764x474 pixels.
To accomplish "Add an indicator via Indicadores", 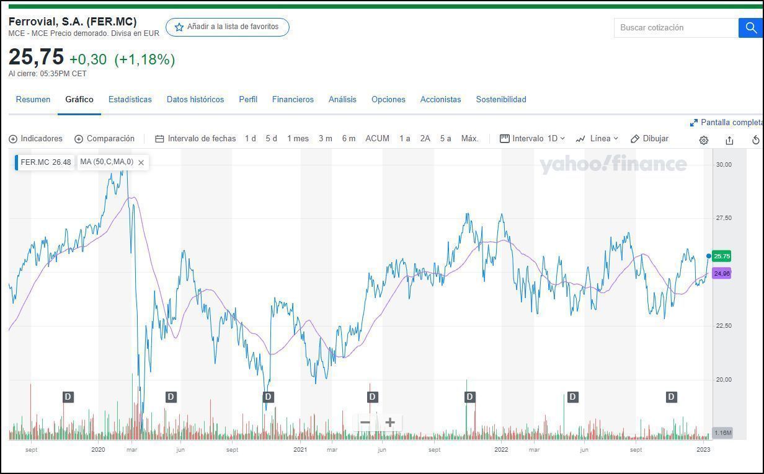I will click(36, 139).
